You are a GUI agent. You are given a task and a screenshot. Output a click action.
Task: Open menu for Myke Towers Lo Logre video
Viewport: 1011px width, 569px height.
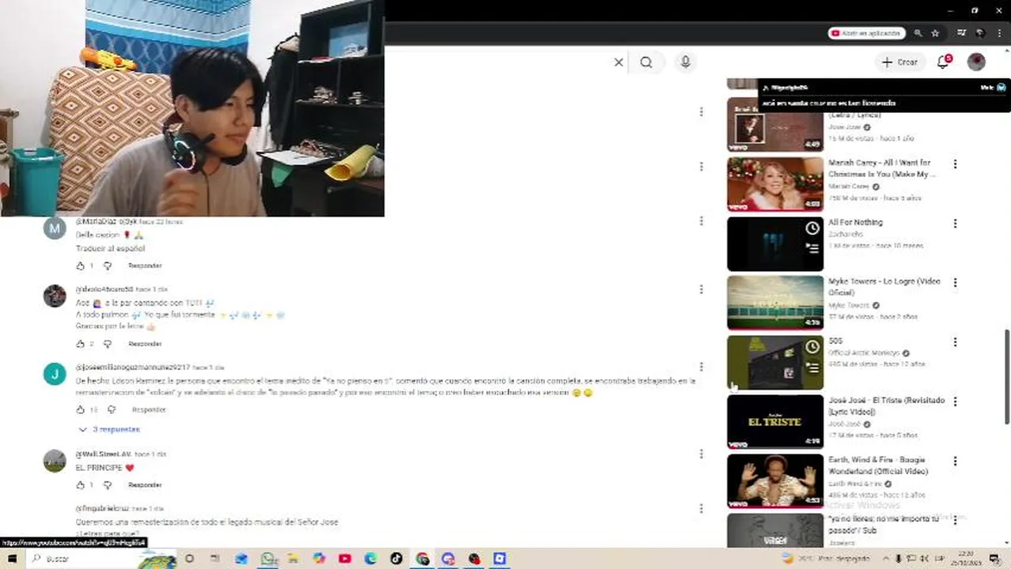pyautogui.click(x=955, y=283)
